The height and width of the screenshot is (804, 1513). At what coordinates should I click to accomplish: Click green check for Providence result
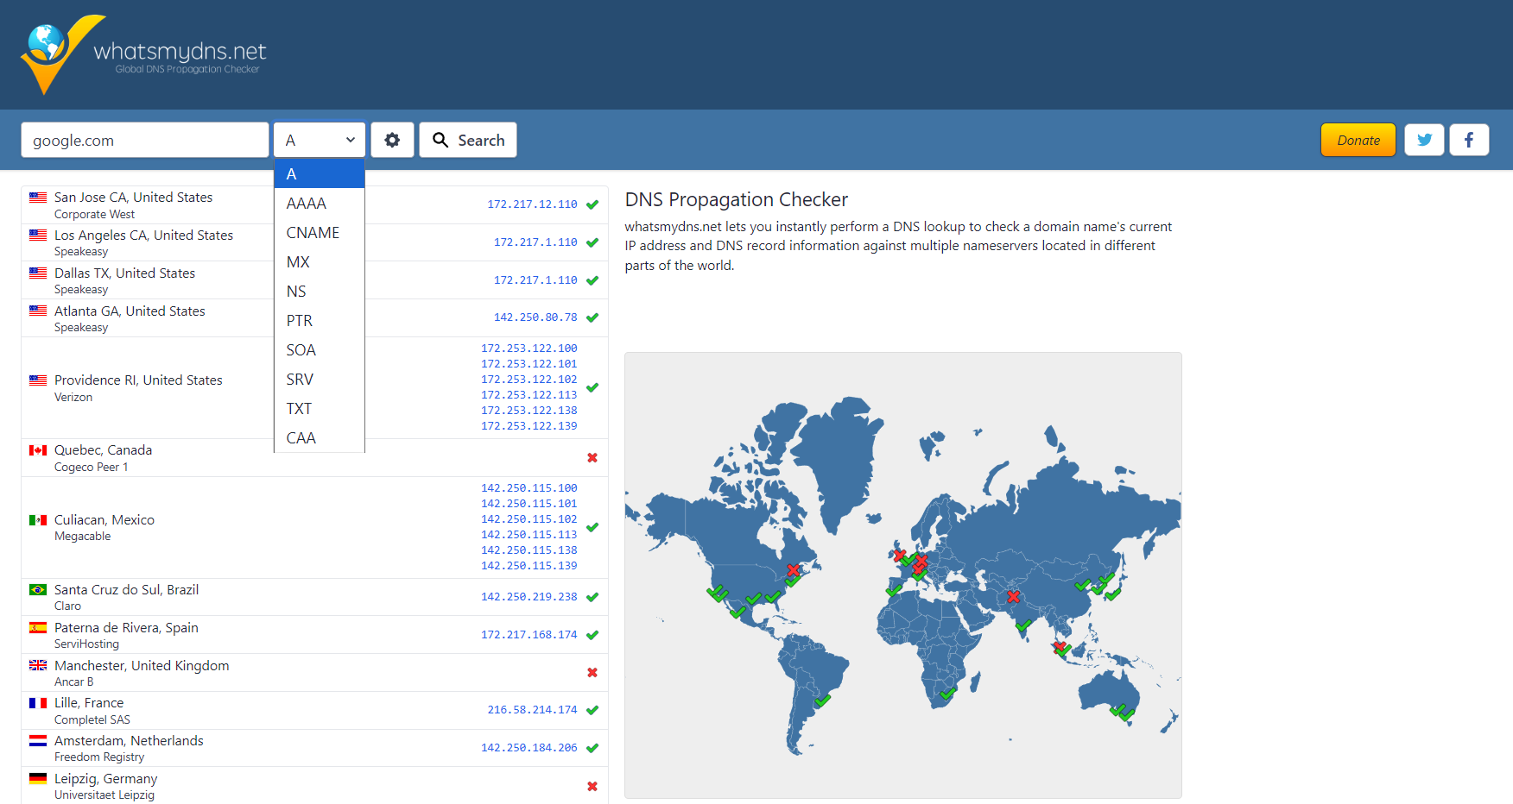coord(592,387)
